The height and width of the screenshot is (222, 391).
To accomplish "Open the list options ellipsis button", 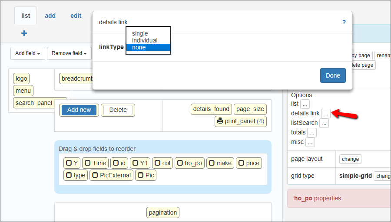I will click(x=305, y=104).
